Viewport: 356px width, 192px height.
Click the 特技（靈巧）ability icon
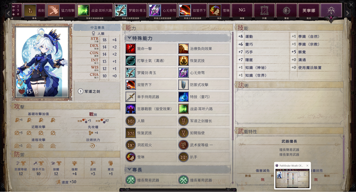click(184, 97)
